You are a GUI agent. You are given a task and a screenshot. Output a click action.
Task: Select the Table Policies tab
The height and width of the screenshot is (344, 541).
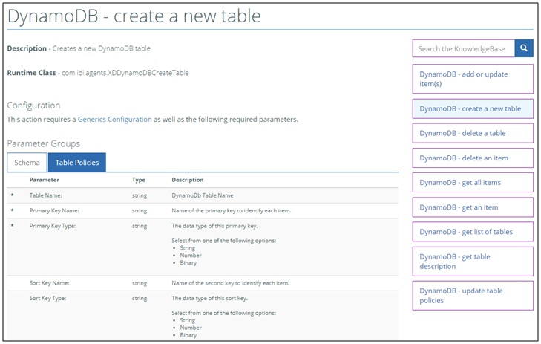point(77,162)
